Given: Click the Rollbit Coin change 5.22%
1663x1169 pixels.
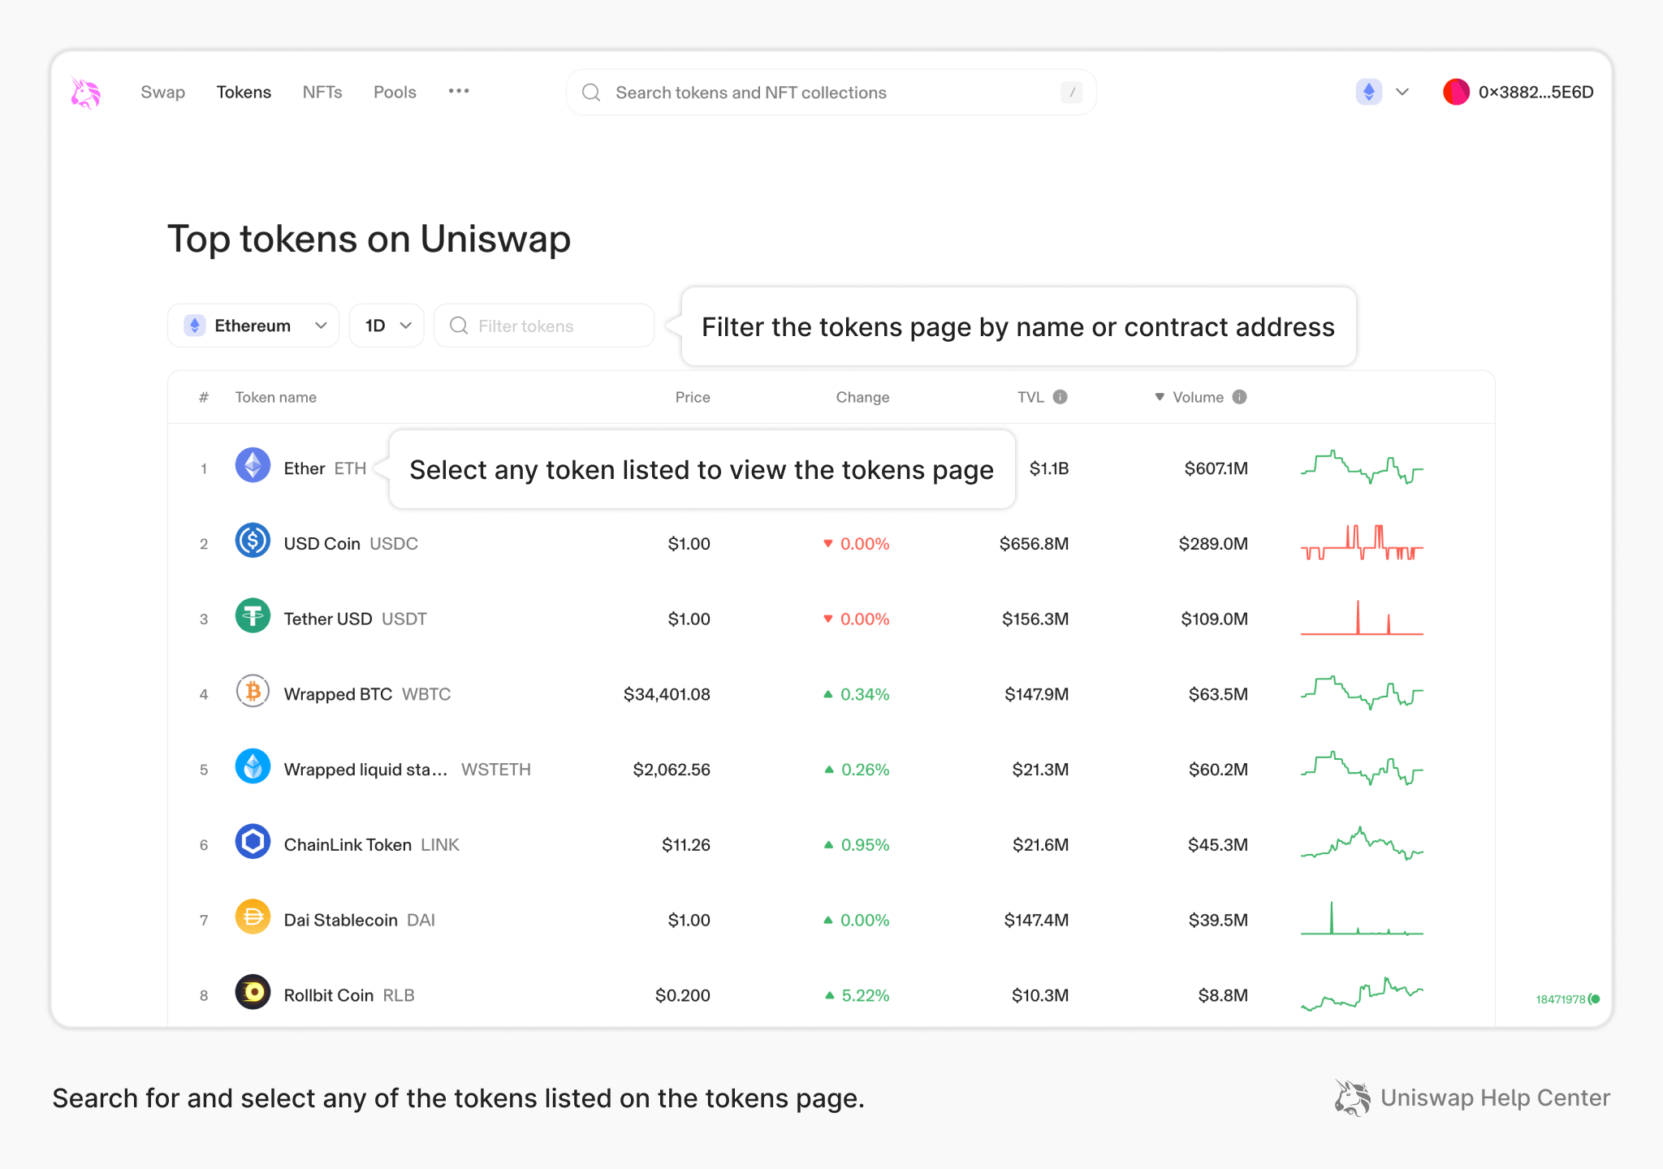Looking at the screenshot, I should pos(857,995).
